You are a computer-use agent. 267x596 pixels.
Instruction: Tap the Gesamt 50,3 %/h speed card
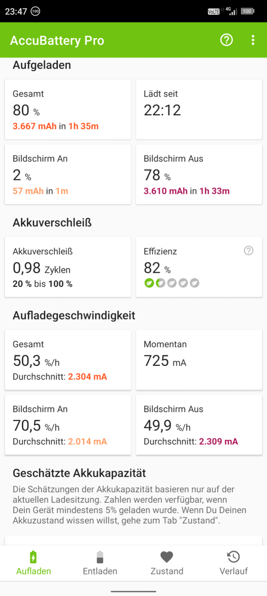tap(68, 360)
